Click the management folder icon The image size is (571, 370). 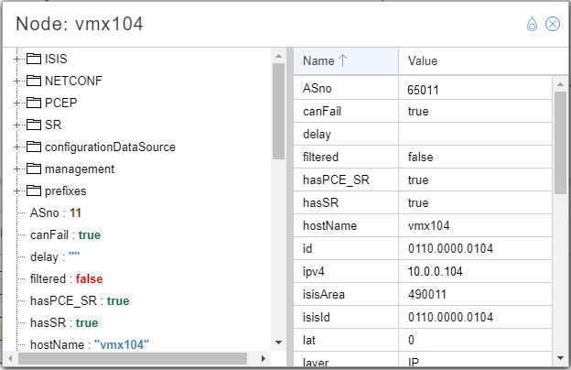coord(34,169)
